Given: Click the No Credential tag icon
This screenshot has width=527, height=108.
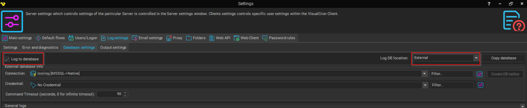Looking at the screenshot, I should [x=33, y=85].
